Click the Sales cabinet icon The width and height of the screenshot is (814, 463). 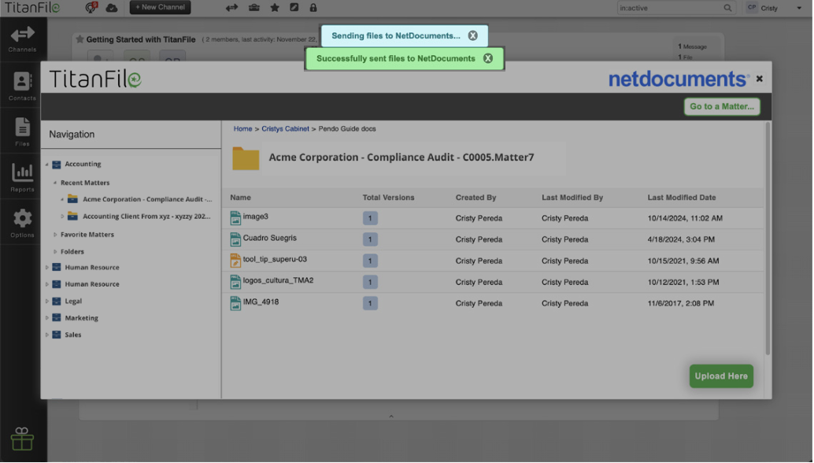click(57, 335)
